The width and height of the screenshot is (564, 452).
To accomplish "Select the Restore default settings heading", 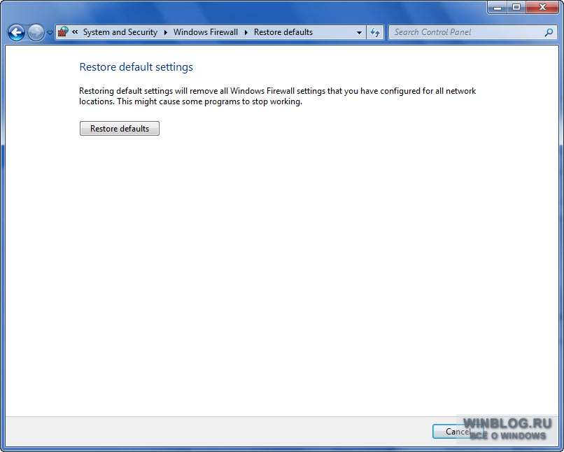I will click(x=136, y=67).
